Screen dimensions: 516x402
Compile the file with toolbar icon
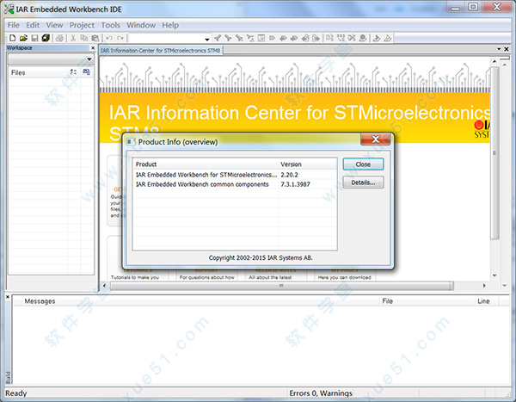pos(329,38)
